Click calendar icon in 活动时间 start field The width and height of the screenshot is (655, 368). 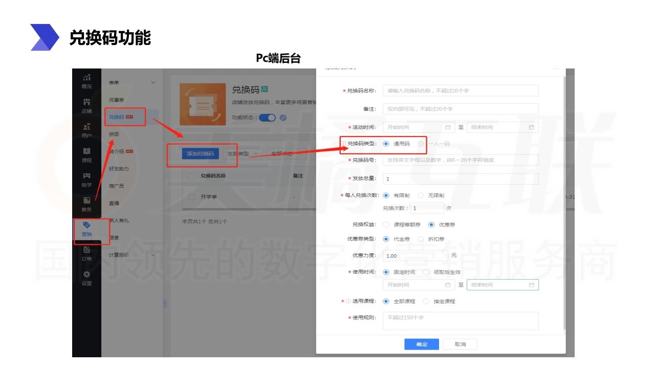448,127
